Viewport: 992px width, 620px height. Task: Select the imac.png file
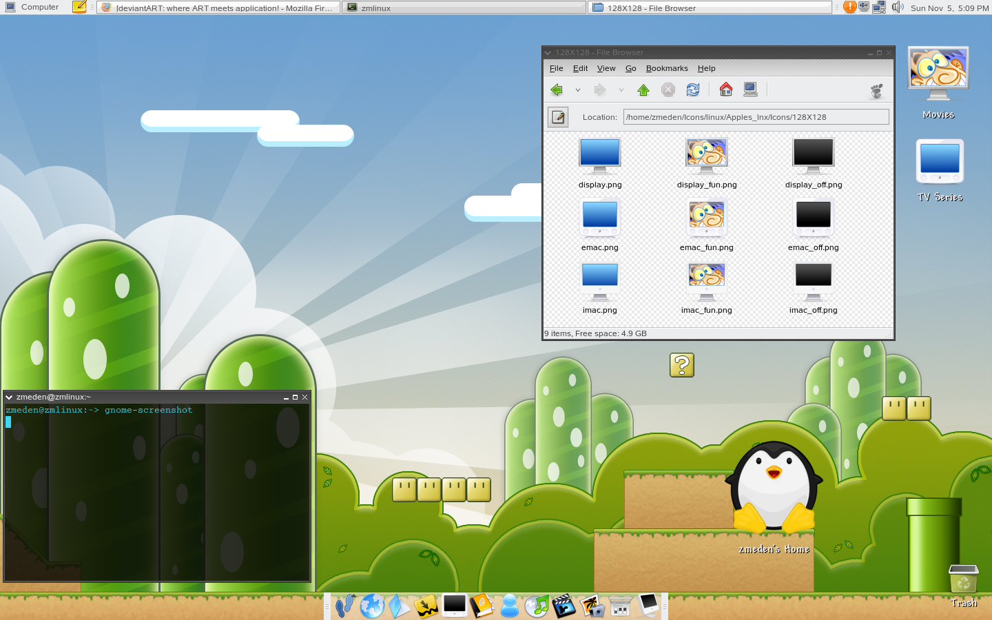600,288
